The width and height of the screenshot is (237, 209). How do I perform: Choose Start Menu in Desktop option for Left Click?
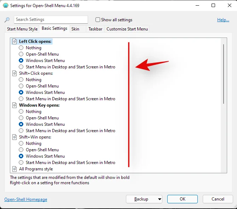click(x=21, y=67)
